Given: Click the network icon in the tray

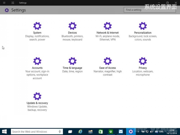Looking at the screenshot, I should (x=147, y=132).
